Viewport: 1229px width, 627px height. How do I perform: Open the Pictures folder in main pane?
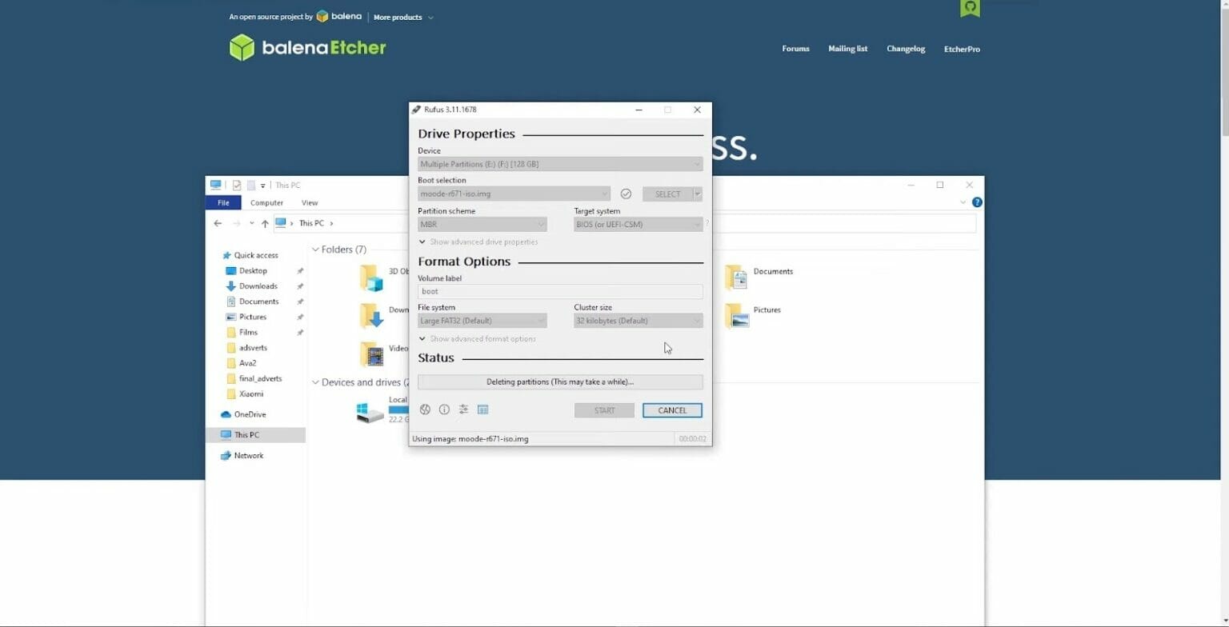[x=737, y=315]
